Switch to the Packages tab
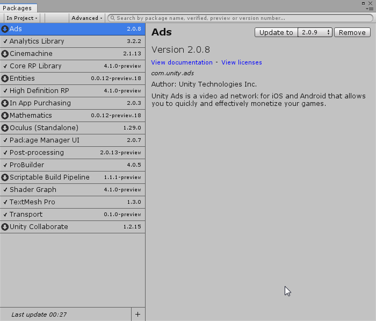The height and width of the screenshot is (321, 376). tap(18, 8)
